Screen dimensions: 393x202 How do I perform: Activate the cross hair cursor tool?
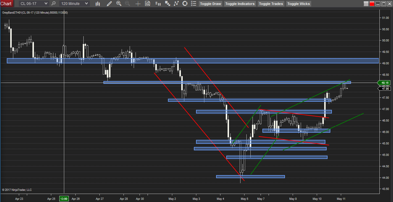point(138,4)
